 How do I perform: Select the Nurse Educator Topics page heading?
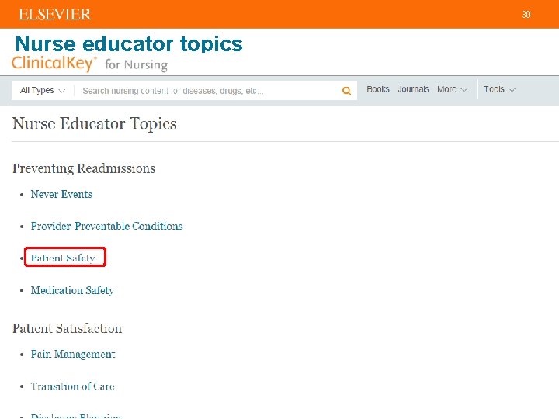pos(95,123)
